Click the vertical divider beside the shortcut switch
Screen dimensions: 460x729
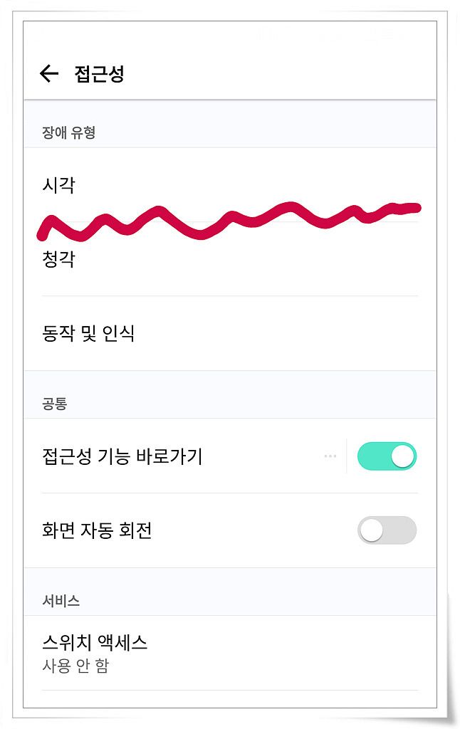347,456
